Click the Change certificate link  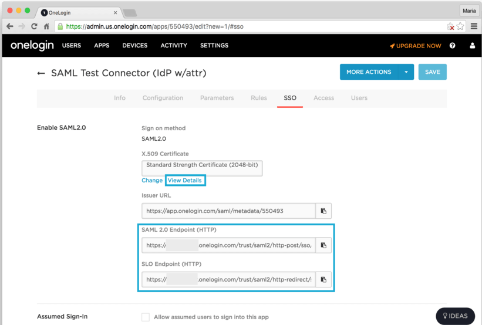tap(152, 180)
